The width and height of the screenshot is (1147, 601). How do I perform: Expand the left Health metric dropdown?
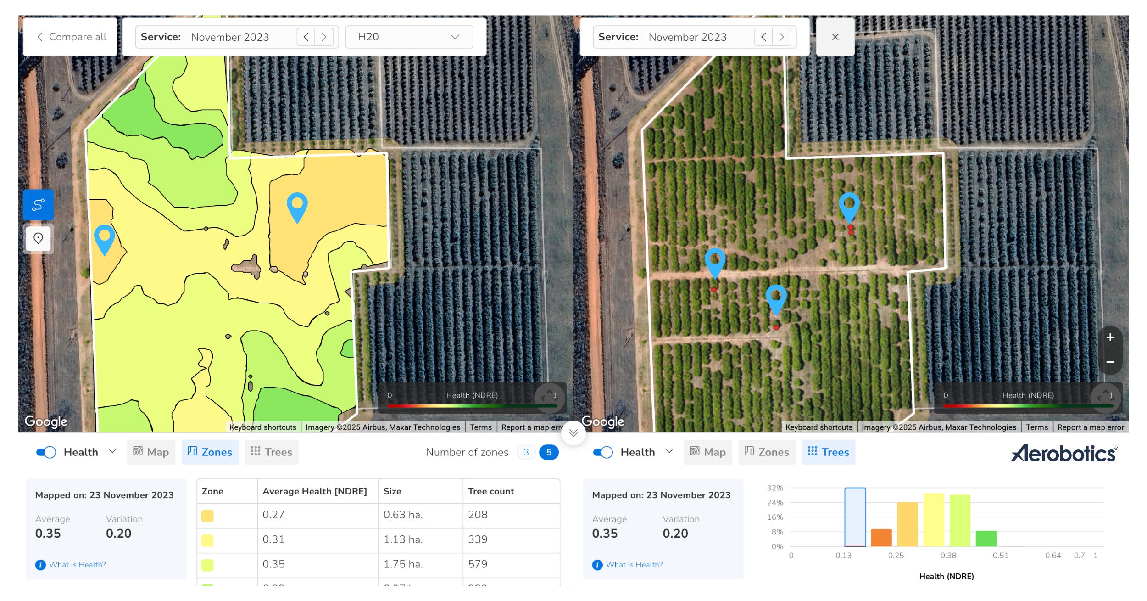point(112,452)
